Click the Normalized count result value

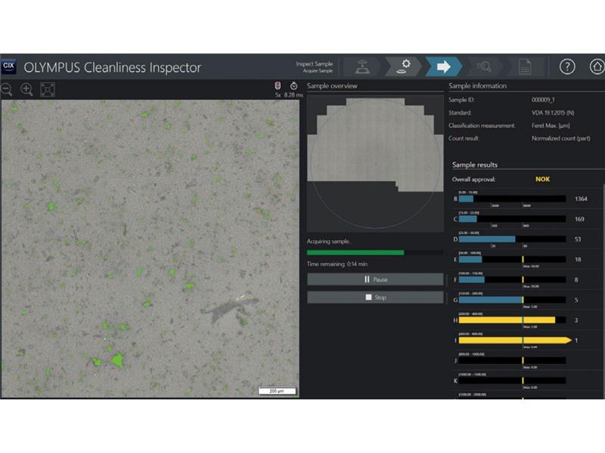click(x=560, y=138)
